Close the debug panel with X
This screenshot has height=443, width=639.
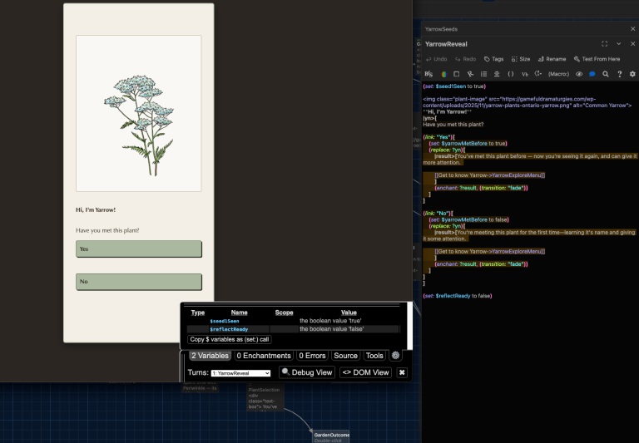click(x=402, y=372)
